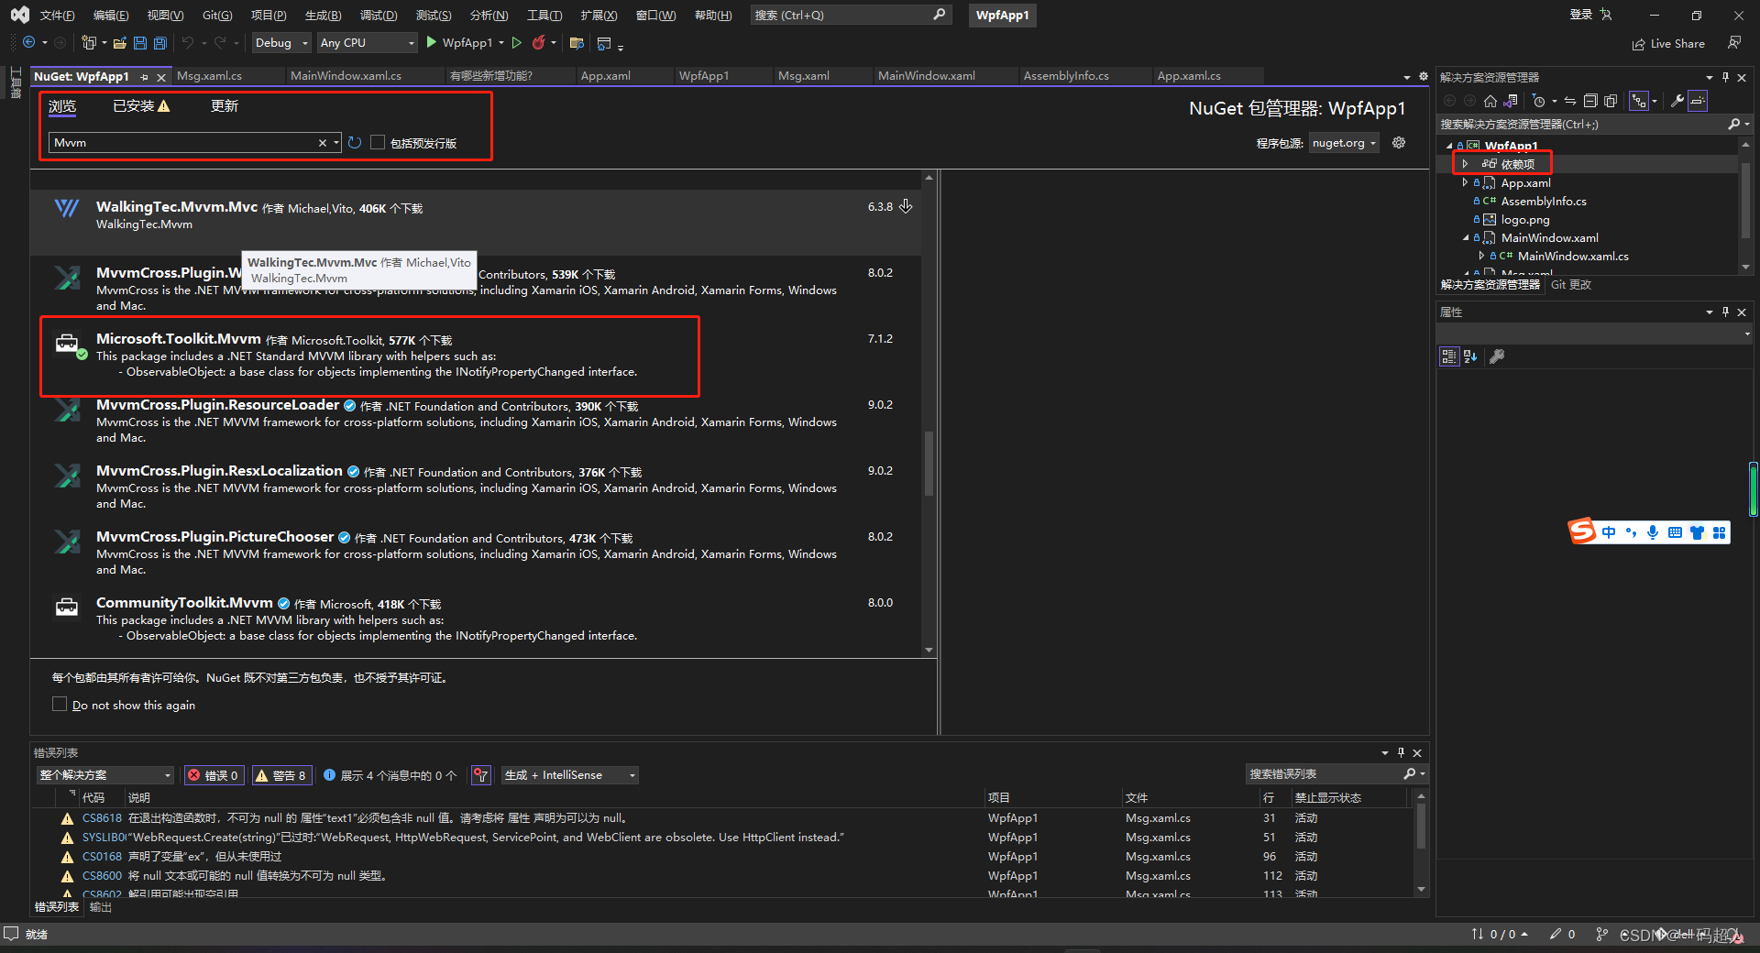Switch to 更新 updates tab in NuGet
The image size is (1760, 953).
(225, 106)
